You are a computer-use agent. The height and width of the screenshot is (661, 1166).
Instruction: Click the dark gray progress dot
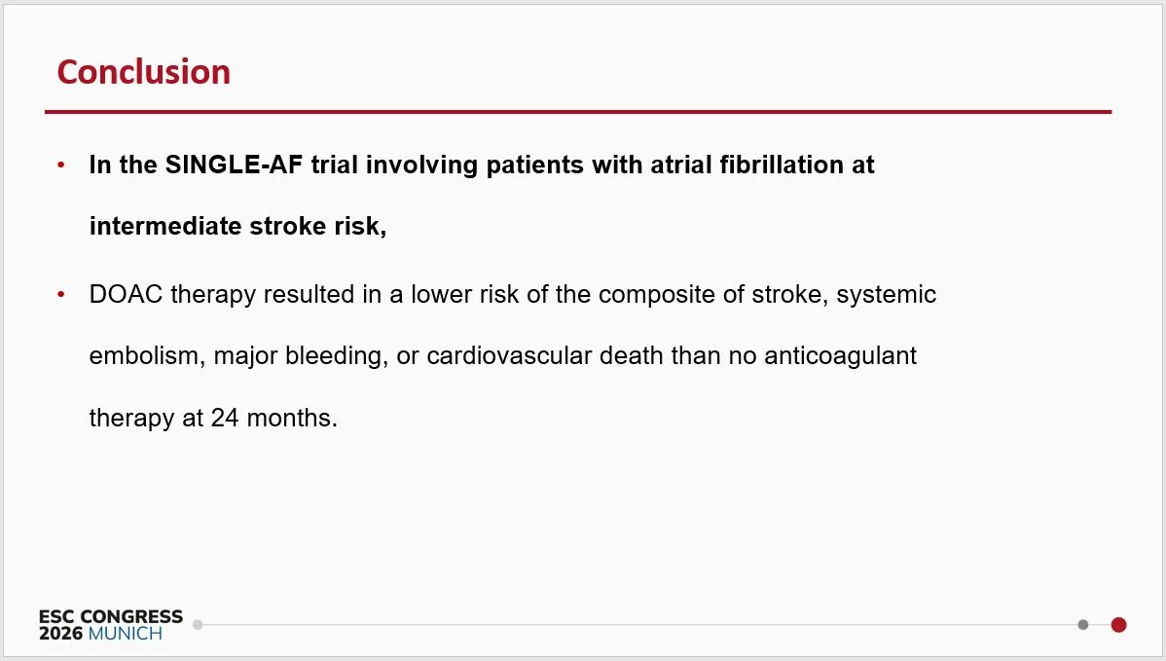1082,625
